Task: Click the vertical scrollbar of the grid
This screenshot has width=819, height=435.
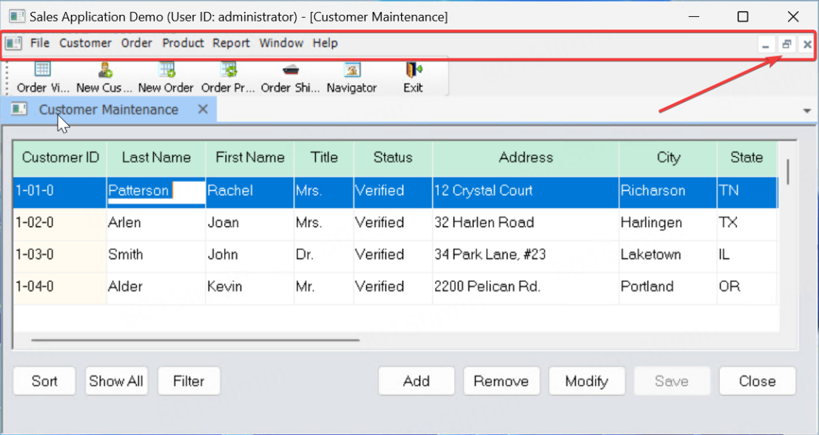Action: 788,171
